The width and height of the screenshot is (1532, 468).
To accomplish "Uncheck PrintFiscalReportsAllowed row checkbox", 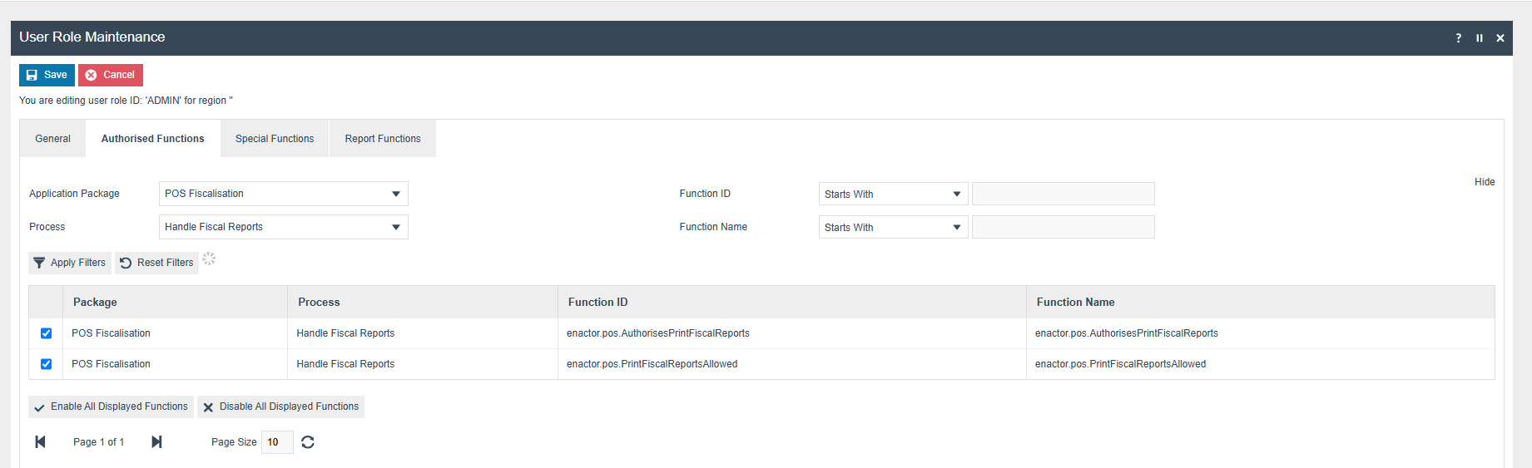I will point(46,364).
